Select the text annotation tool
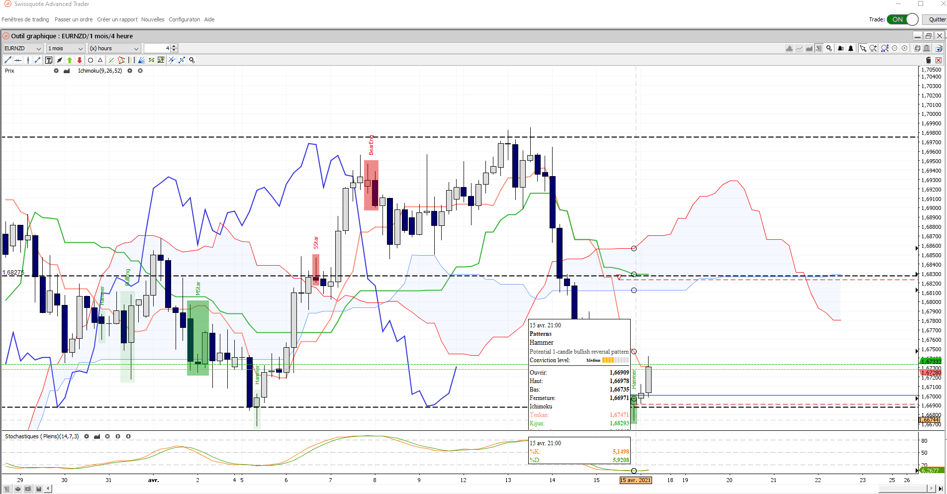 click(x=49, y=60)
